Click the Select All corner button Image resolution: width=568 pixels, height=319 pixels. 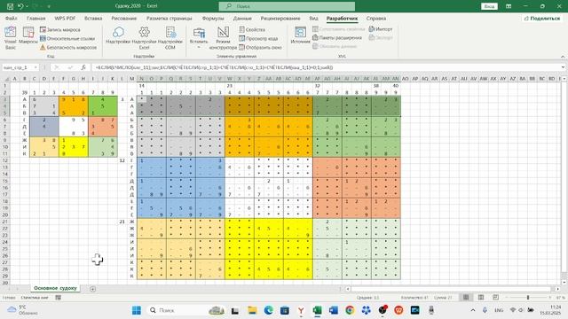coord(6,79)
